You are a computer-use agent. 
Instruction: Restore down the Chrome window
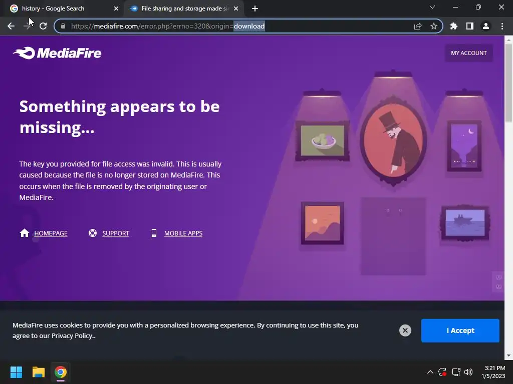478,7
